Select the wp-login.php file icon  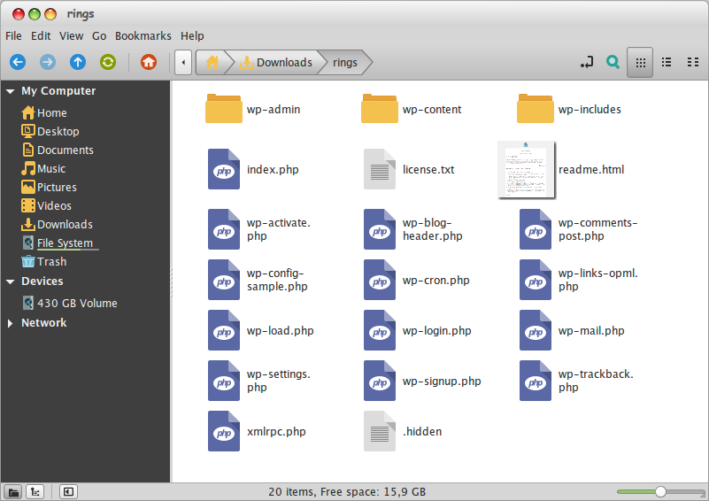[380, 330]
